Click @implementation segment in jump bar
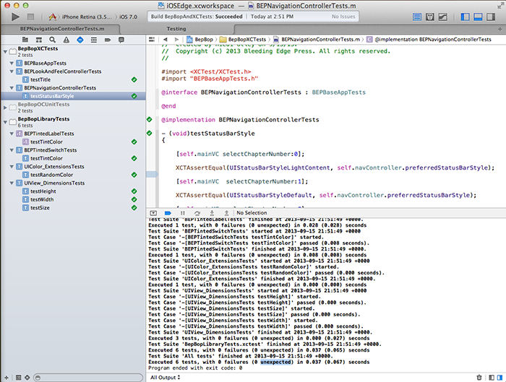 click(429, 39)
